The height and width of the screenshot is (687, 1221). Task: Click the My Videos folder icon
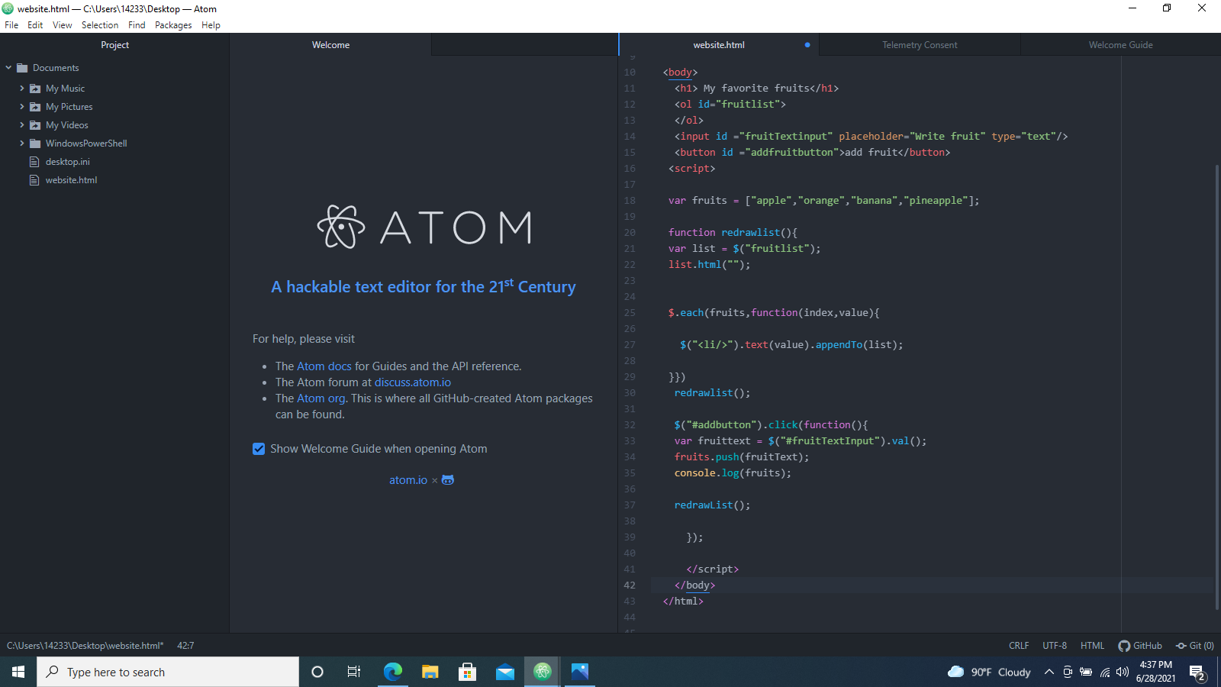[x=35, y=125]
